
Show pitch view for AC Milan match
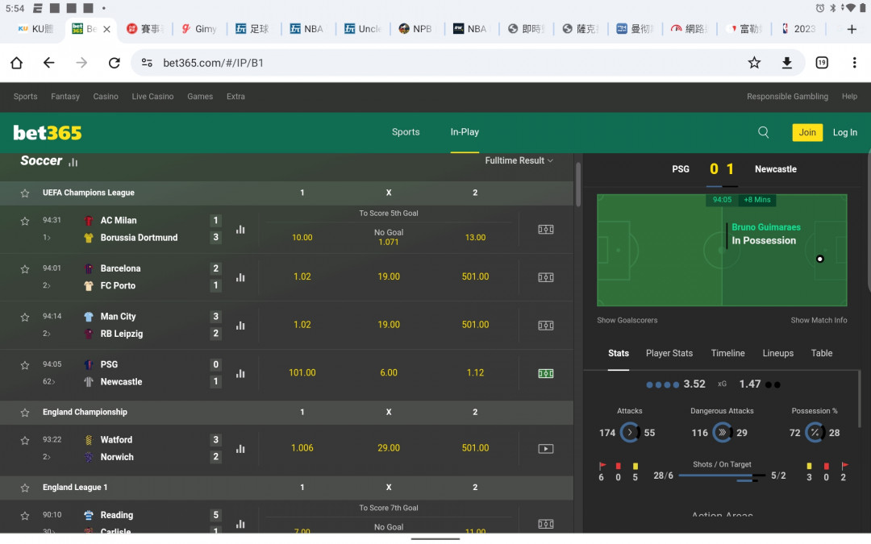click(x=545, y=229)
